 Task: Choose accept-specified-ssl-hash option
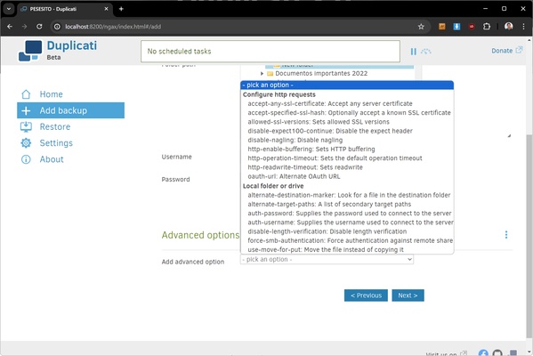point(349,112)
